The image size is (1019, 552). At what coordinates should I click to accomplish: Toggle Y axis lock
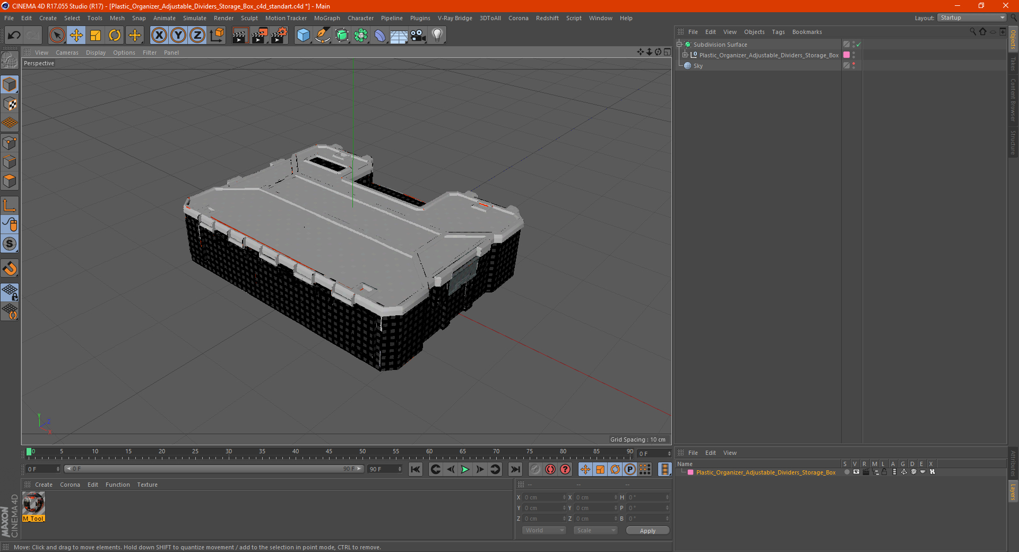pyautogui.click(x=178, y=36)
